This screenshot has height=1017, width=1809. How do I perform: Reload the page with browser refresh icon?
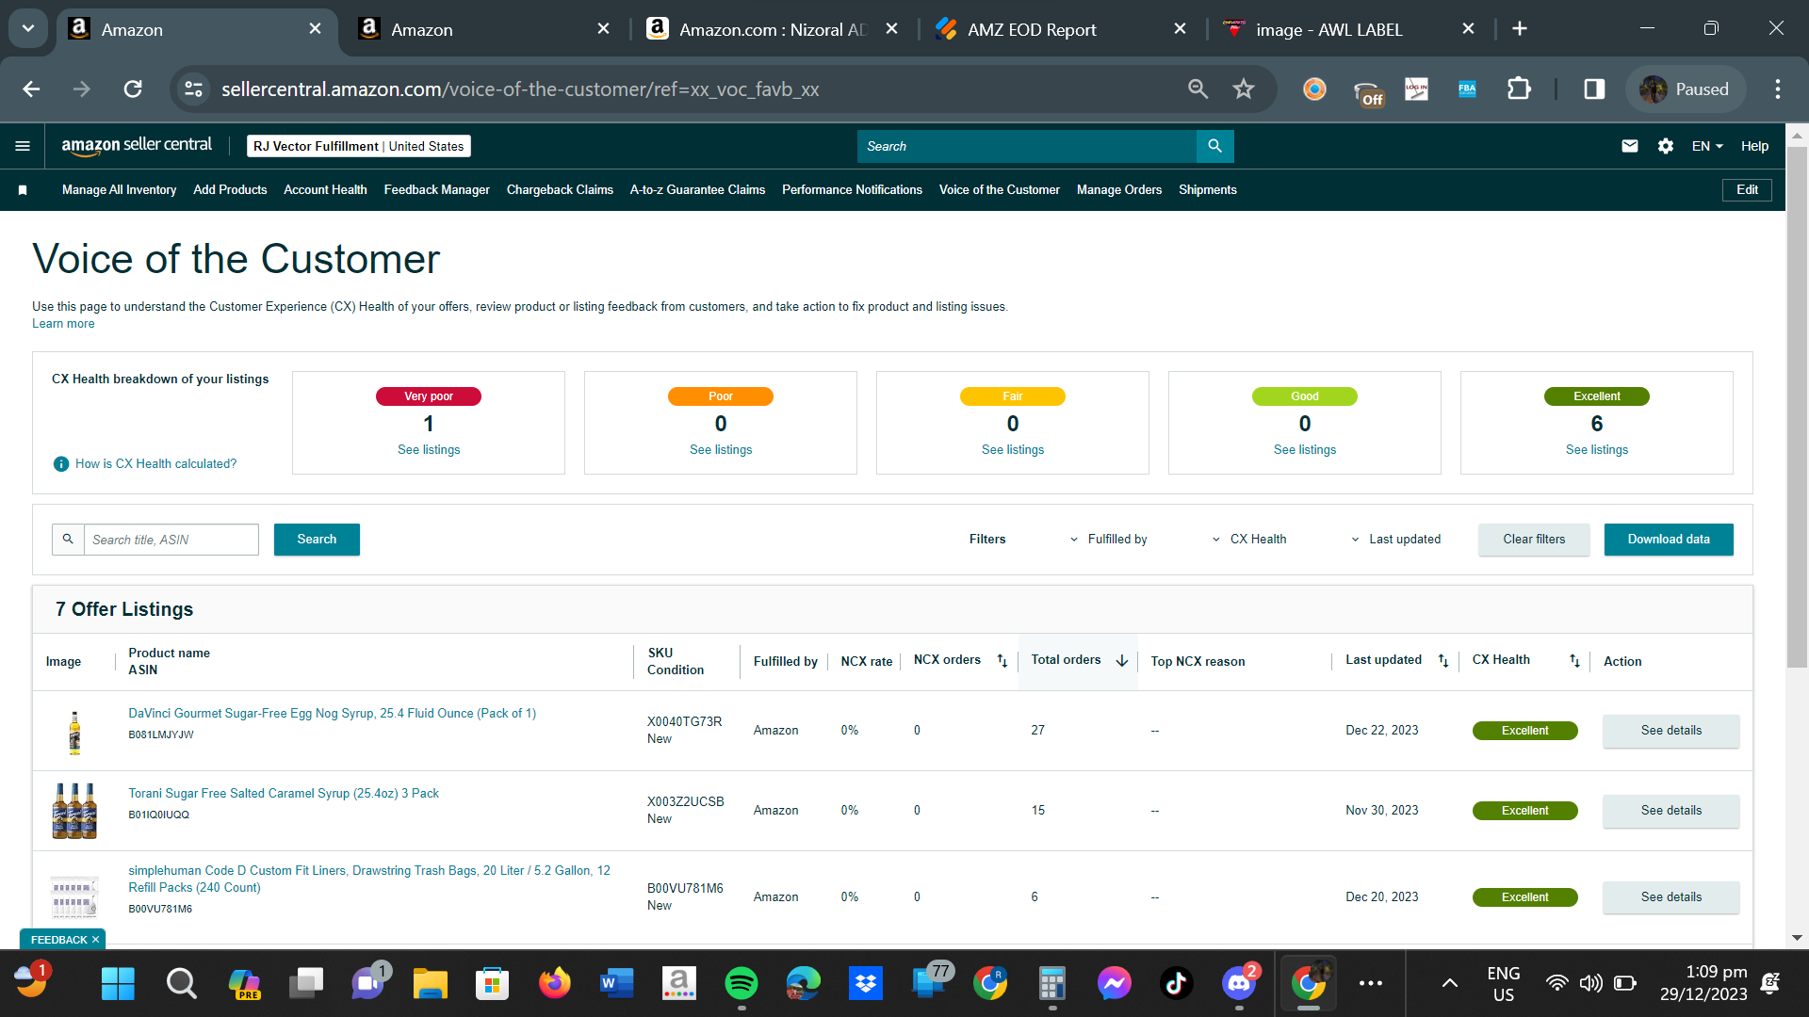click(x=133, y=89)
